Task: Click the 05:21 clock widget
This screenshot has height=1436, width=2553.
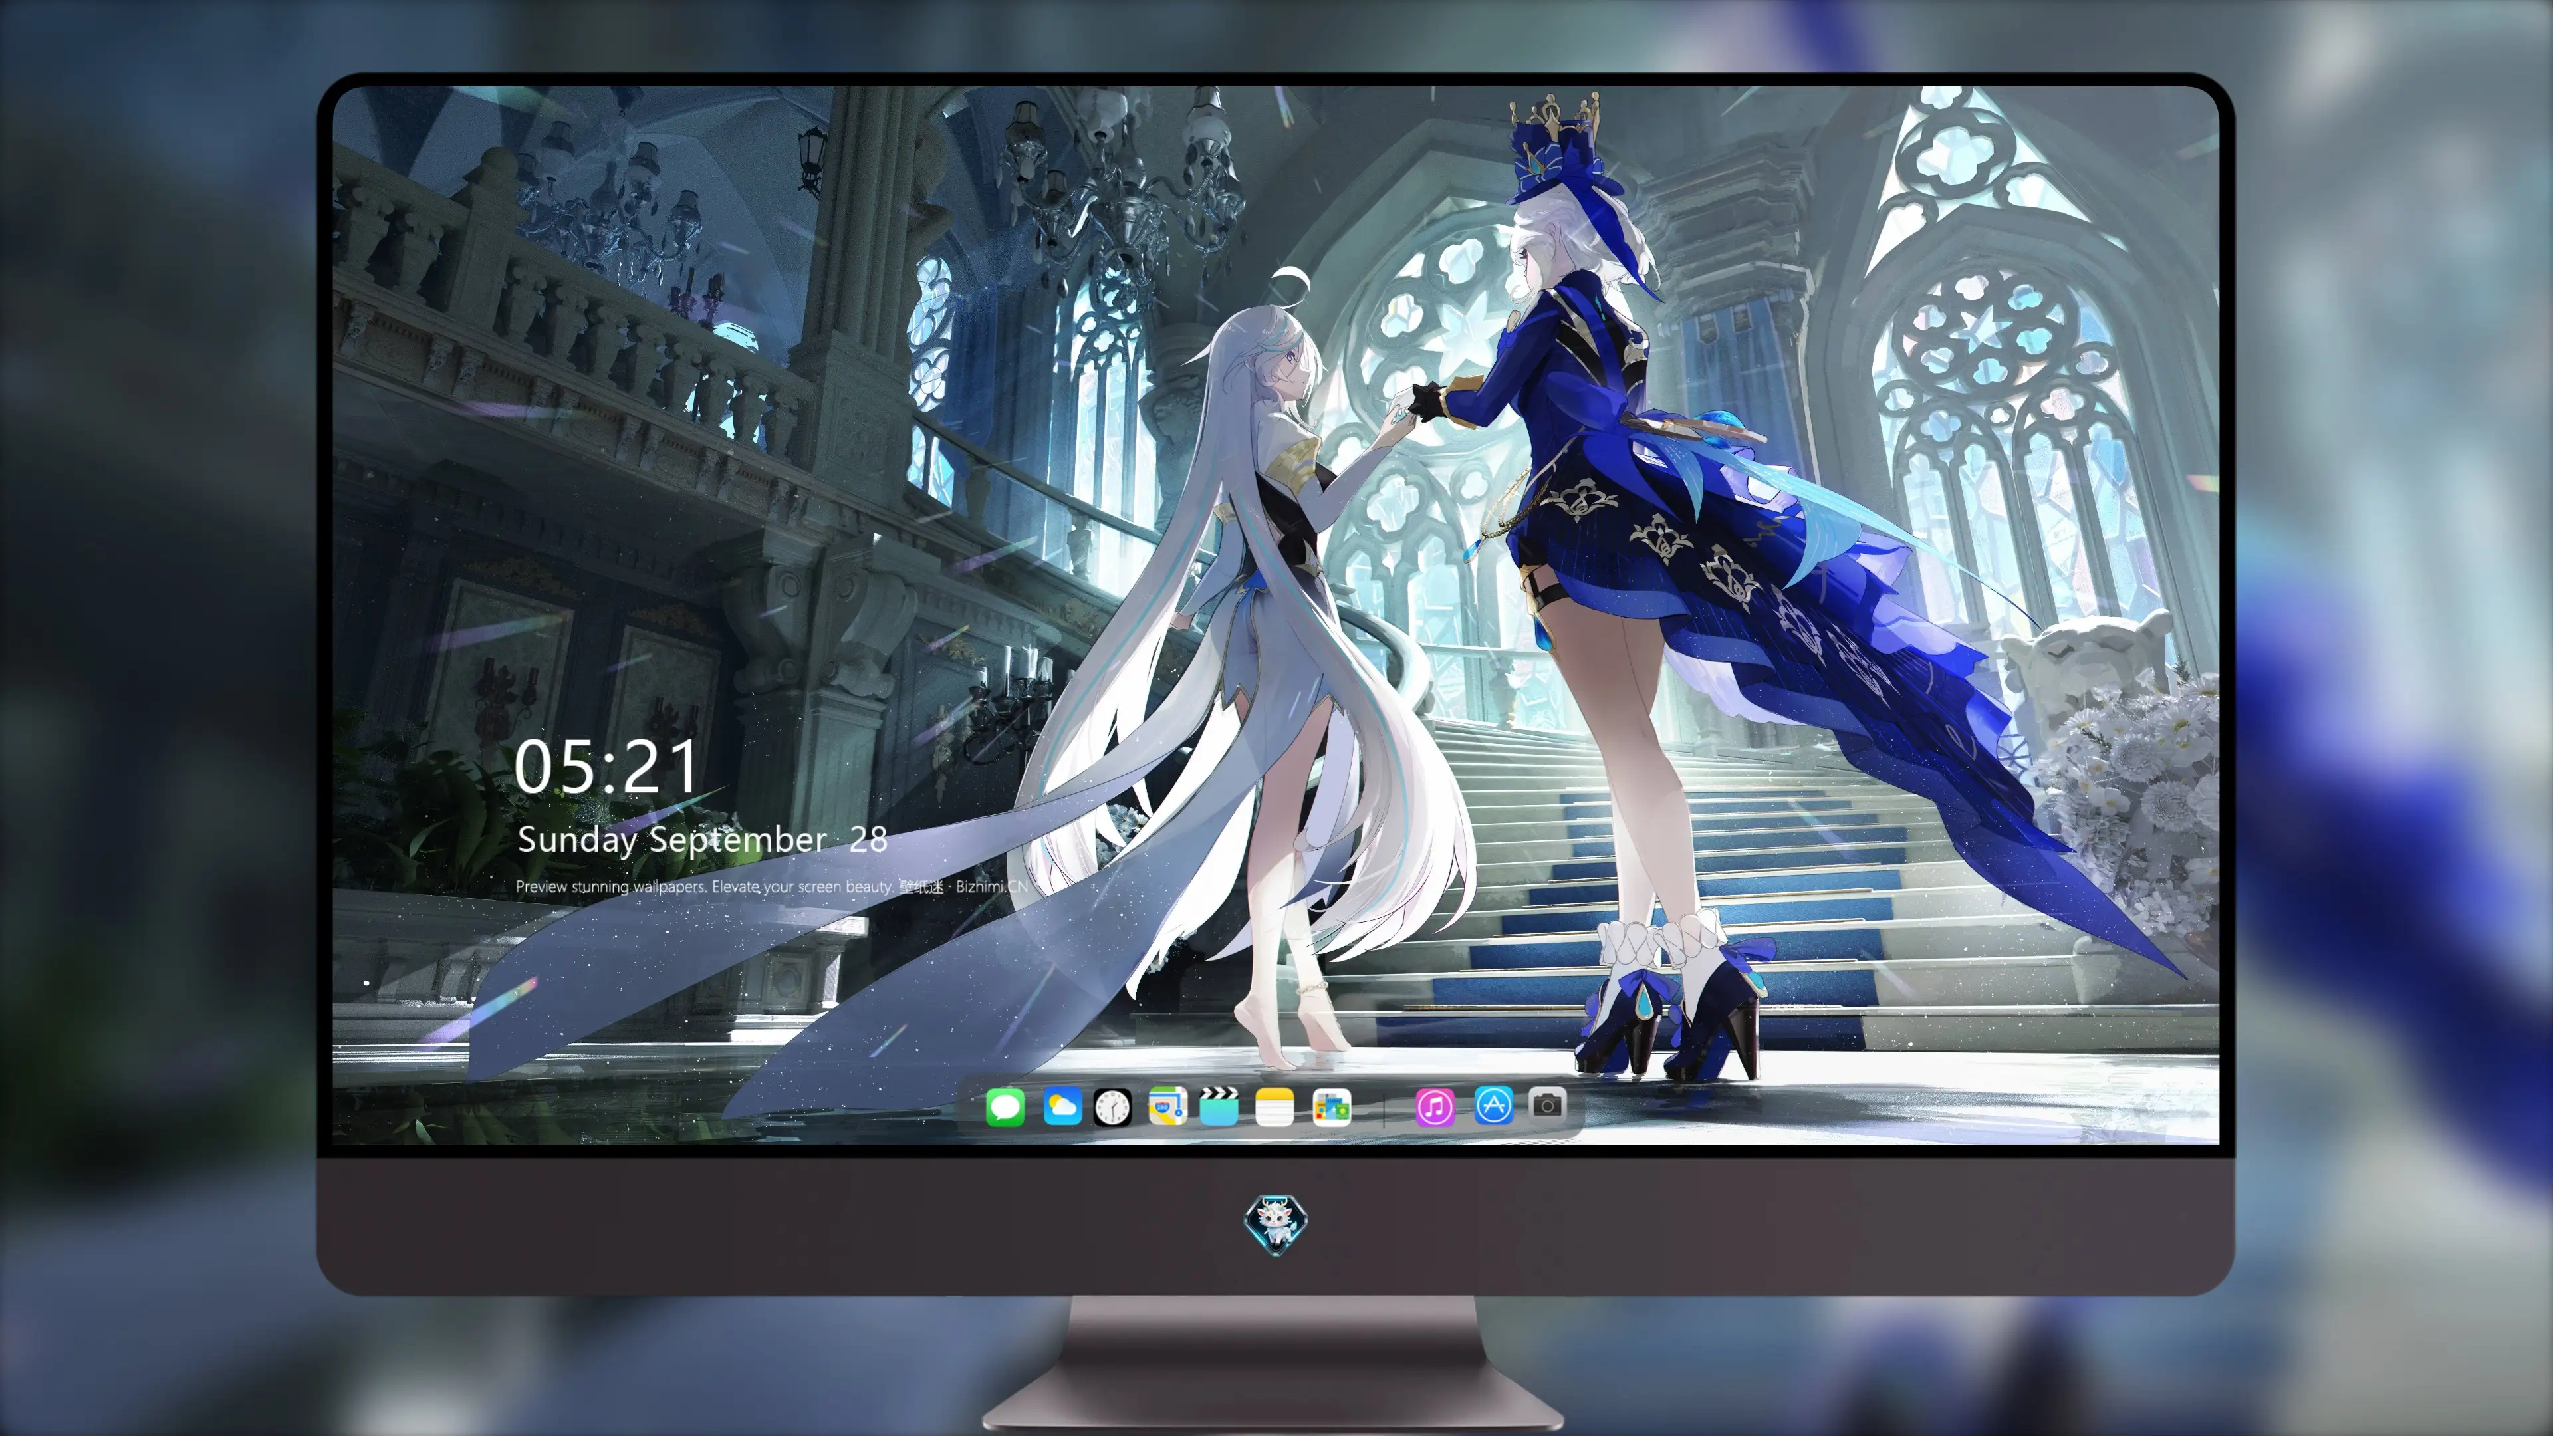Action: pos(606,766)
